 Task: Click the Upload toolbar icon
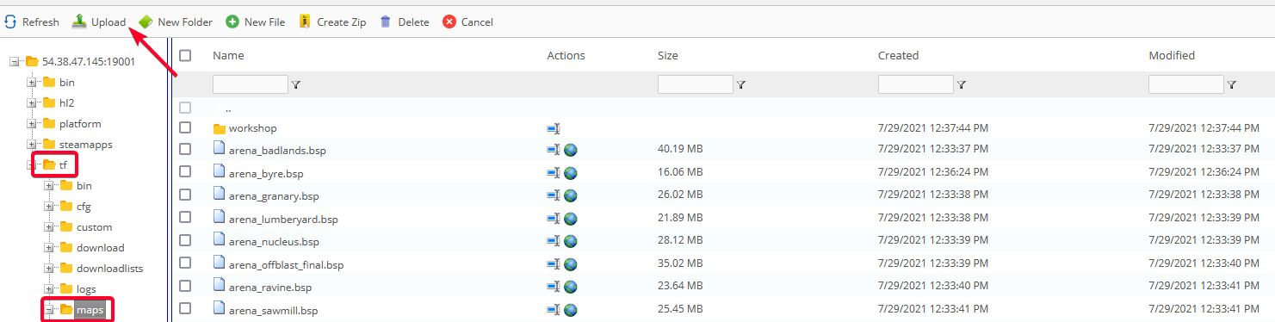click(79, 22)
